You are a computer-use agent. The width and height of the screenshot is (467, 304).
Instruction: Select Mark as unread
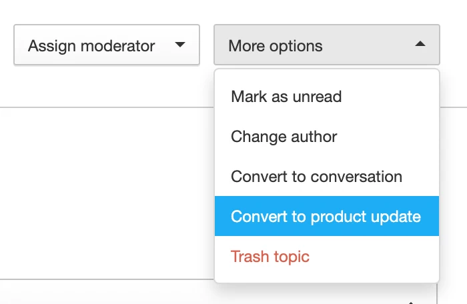tap(327, 97)
